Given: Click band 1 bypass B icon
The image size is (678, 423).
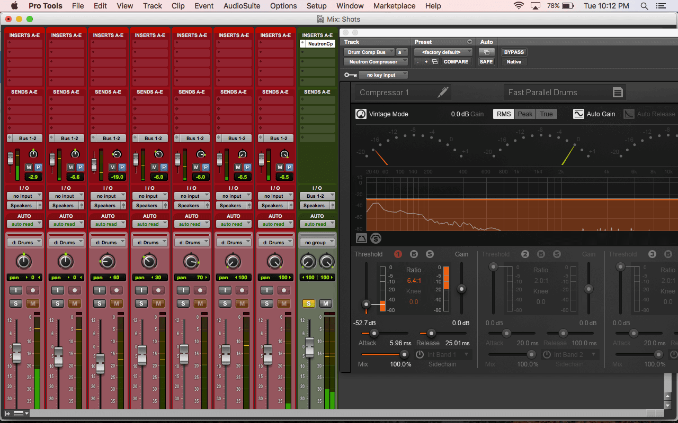Looking at the screenshot, I should (414, 254).
